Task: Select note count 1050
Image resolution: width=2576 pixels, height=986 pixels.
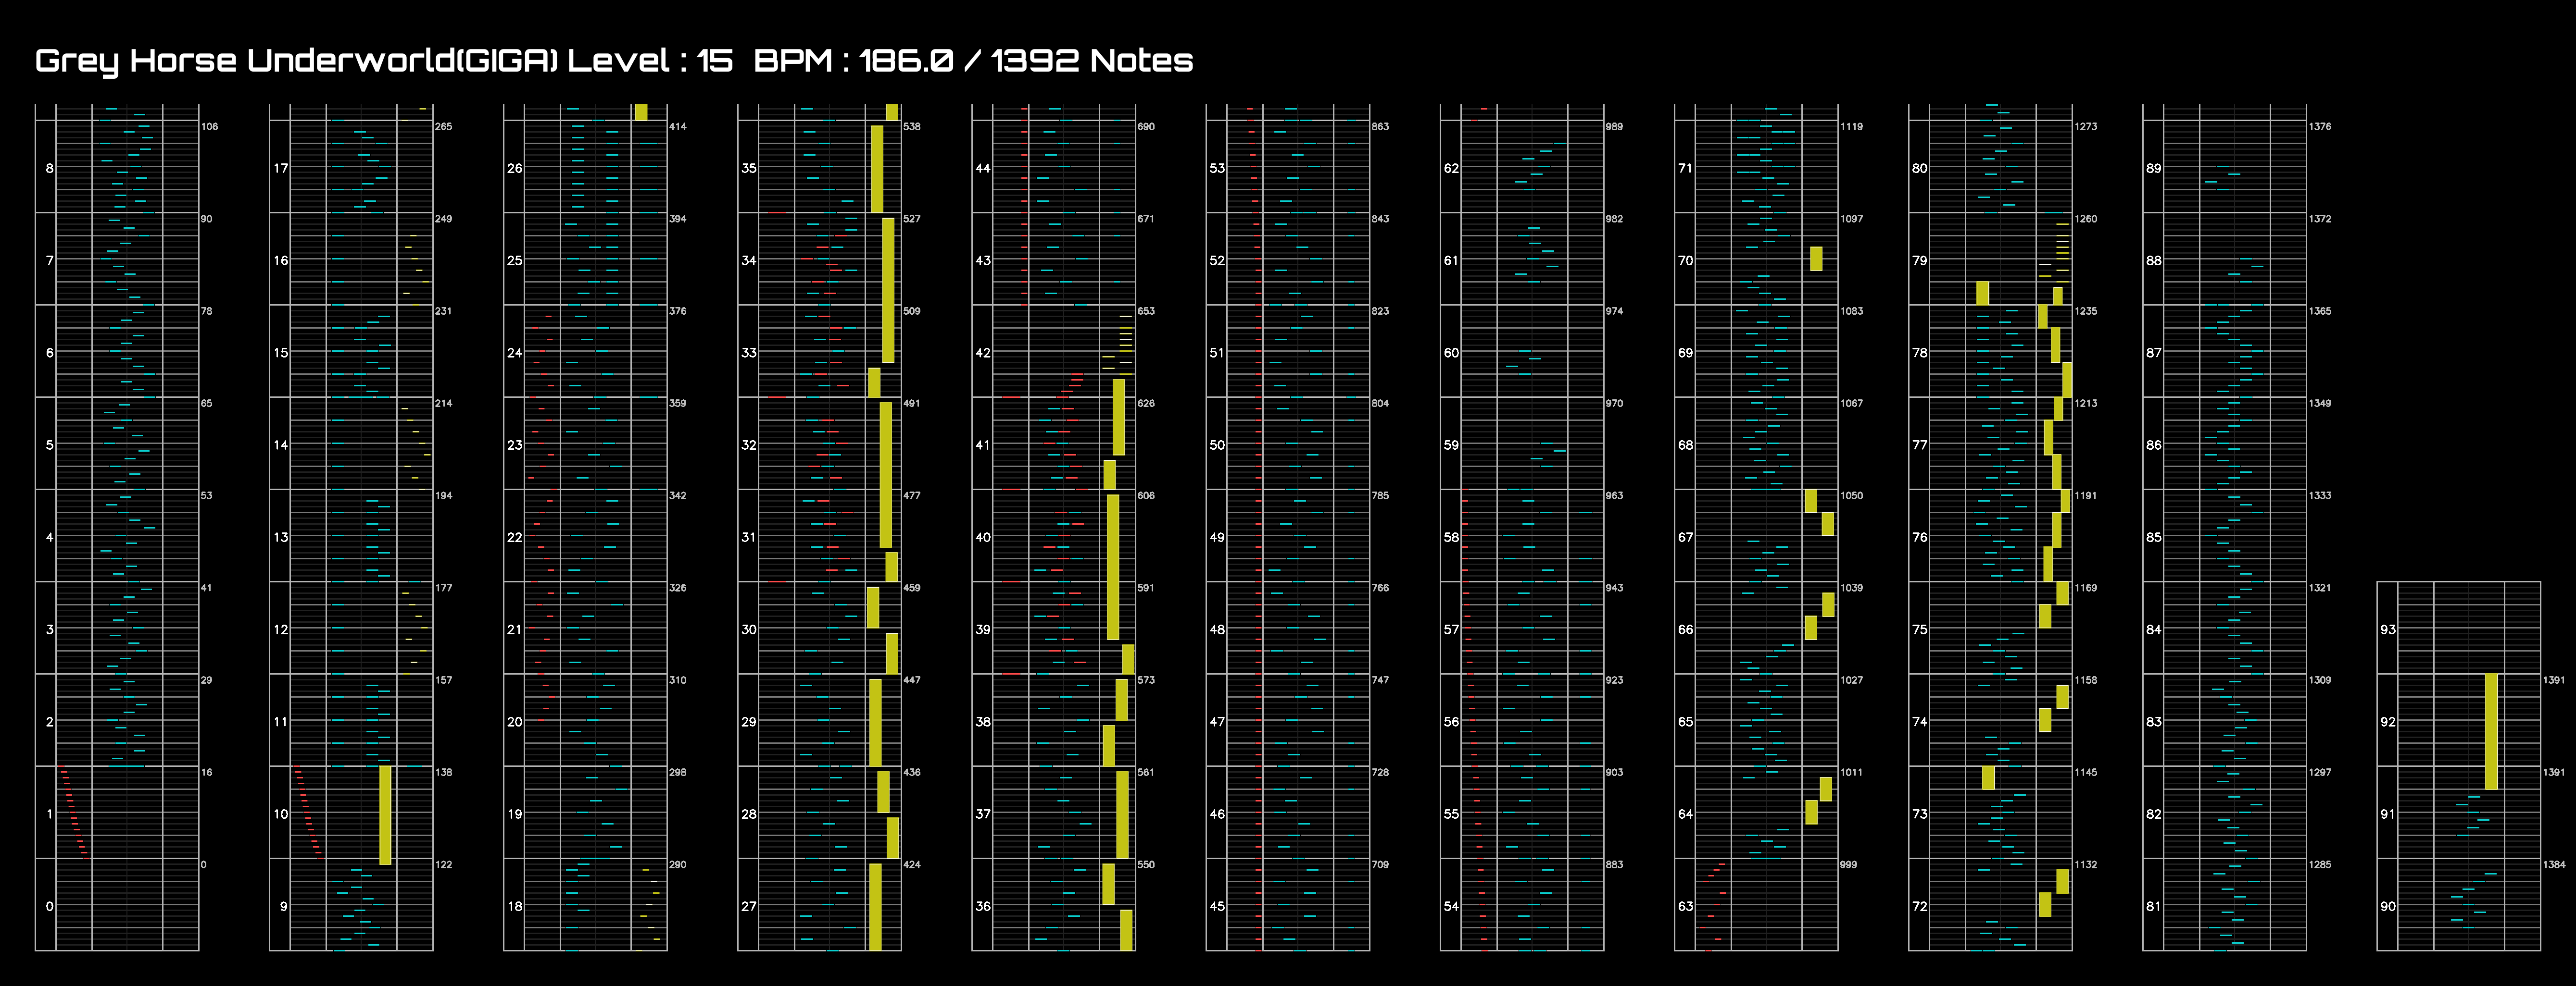Action: 1850,496
